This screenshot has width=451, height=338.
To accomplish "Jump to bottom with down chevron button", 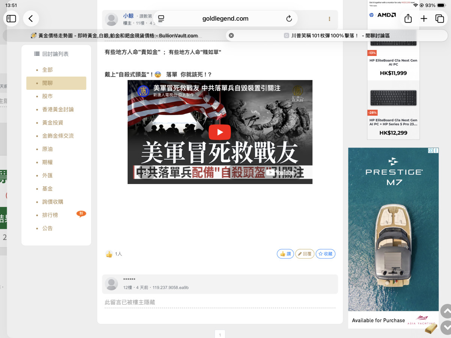I will pos(445,327).
